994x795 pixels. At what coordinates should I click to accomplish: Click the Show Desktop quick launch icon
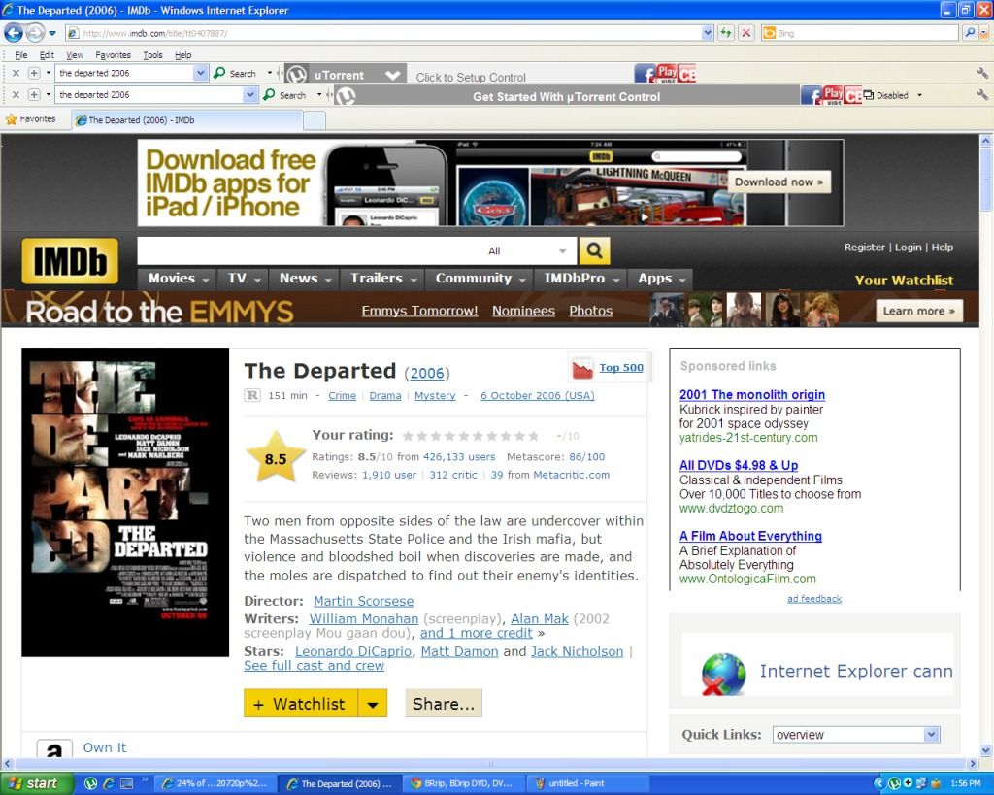click(x=127, y=783)
